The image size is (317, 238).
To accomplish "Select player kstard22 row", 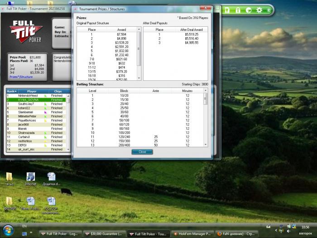I will (36, 108).
